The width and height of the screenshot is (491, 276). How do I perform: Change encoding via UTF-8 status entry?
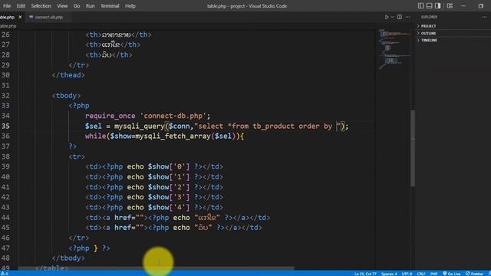(x=407, y=274)
